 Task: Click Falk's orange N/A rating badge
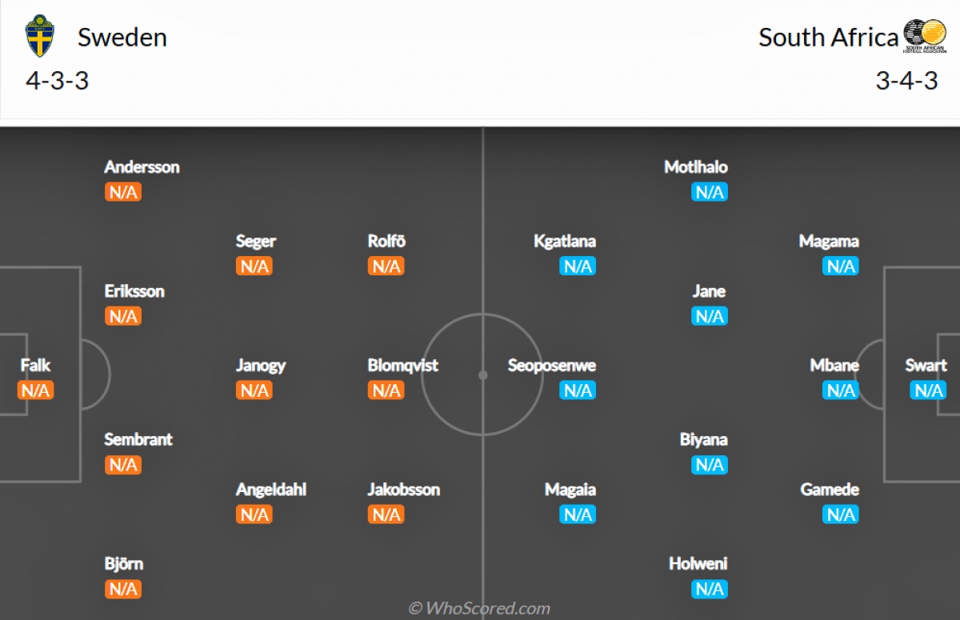[x=35, y=390]
